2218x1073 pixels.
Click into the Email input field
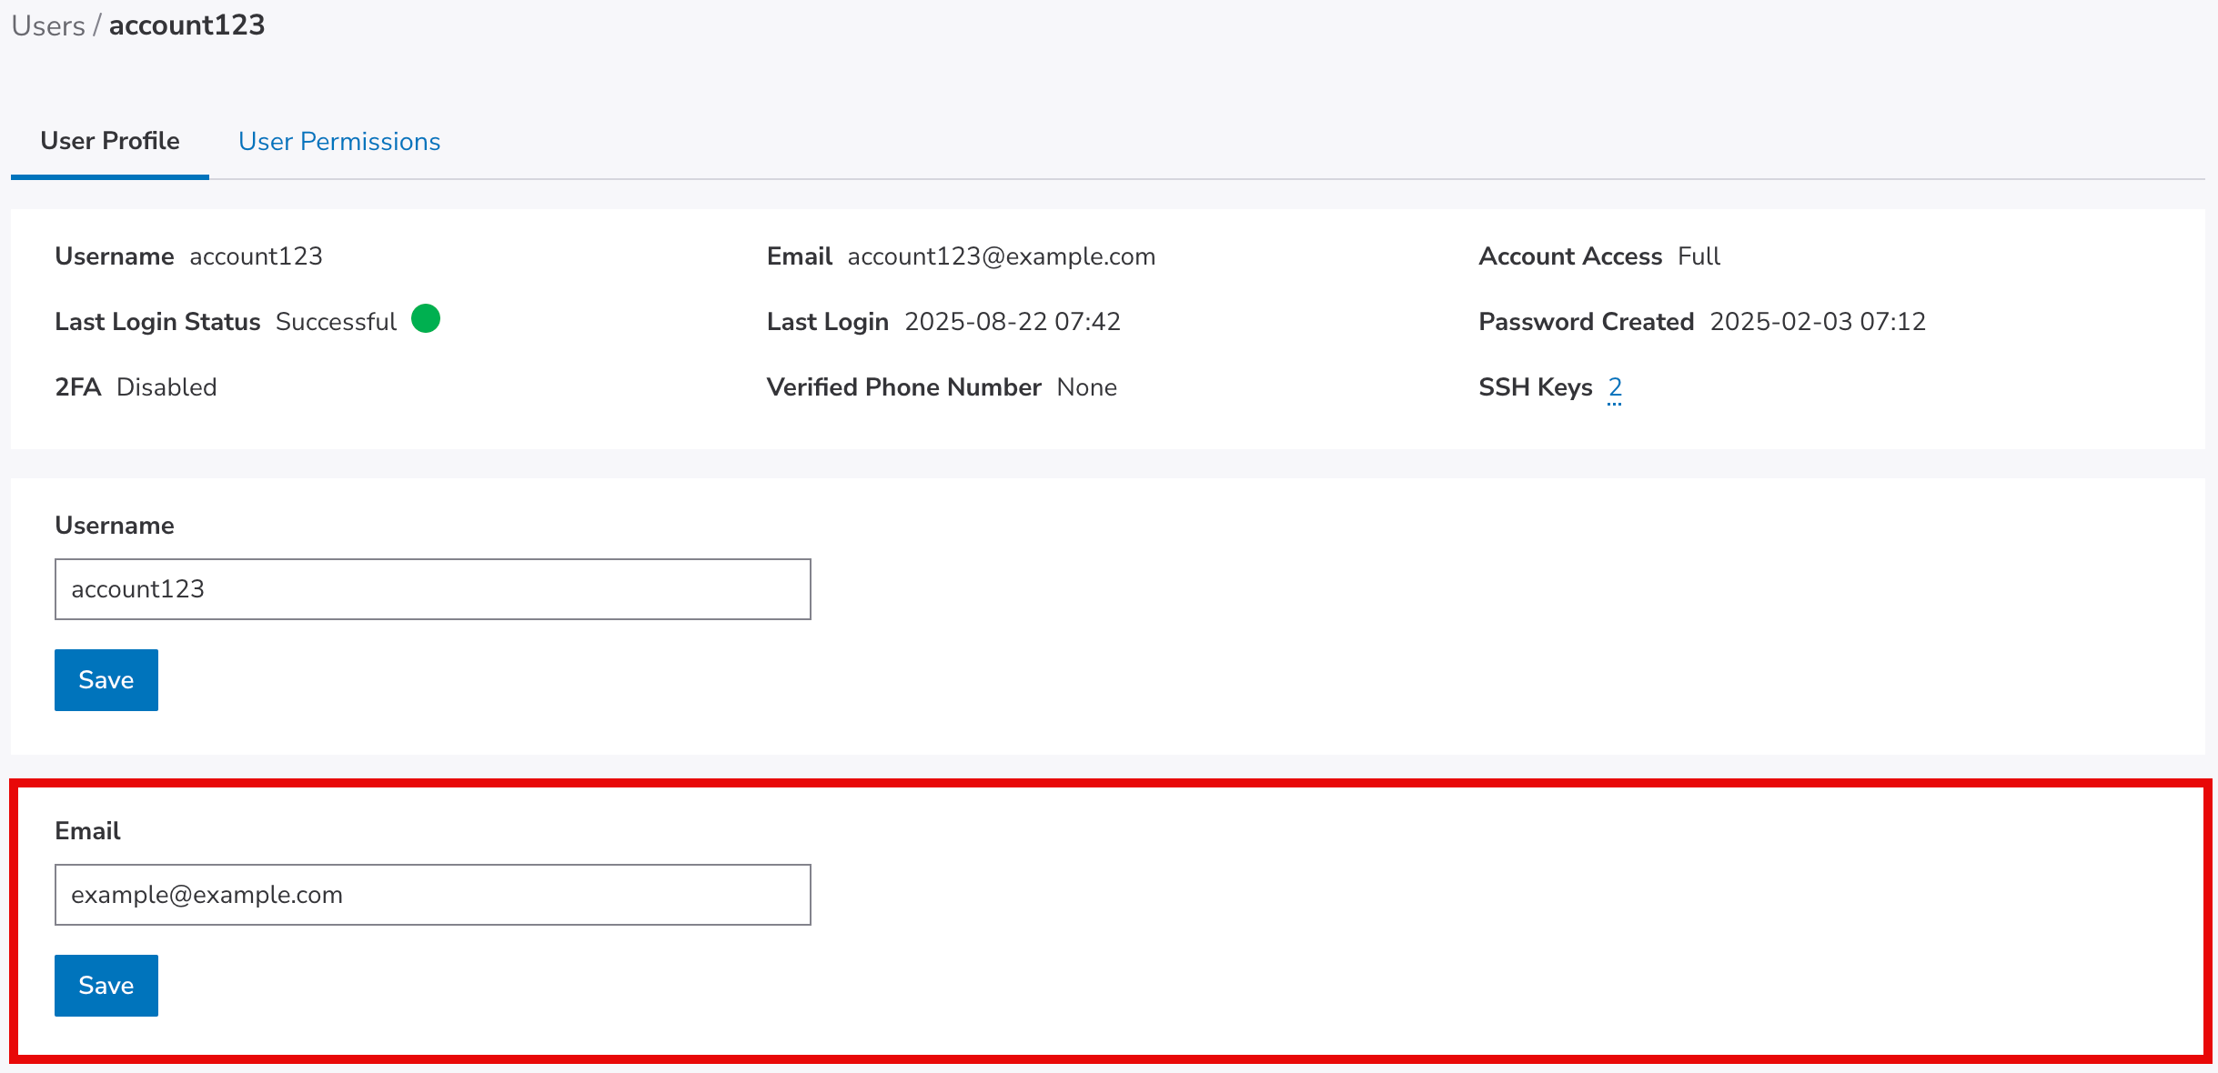[432, 895]
